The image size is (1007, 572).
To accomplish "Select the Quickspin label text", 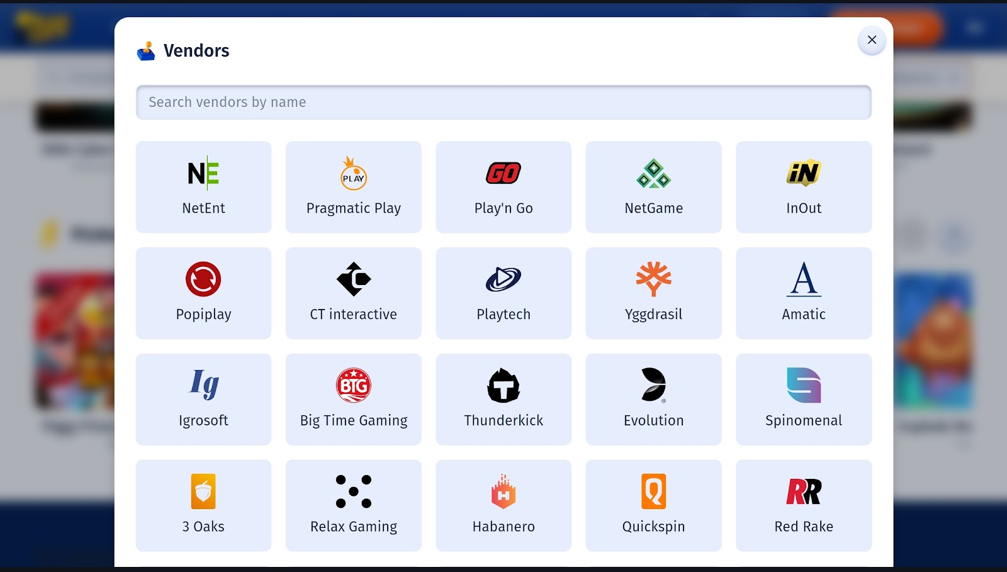I will pos(653,527).
